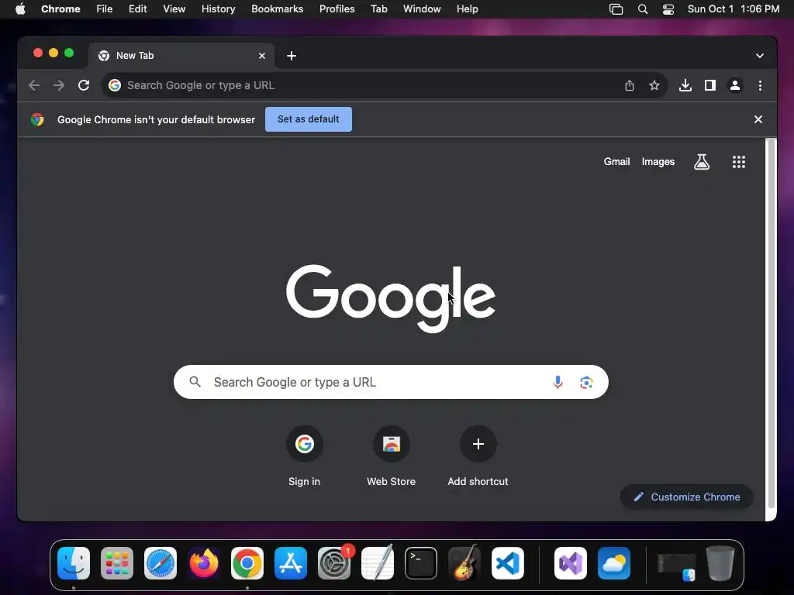The image size is (794, 595).
Task: Share this page via share icon
Action: [x=630, y=85]
